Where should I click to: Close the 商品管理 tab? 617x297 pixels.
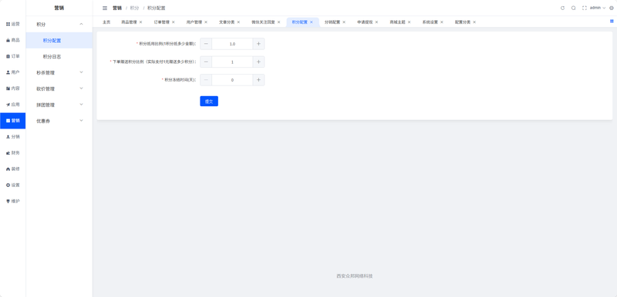point(140,22)
